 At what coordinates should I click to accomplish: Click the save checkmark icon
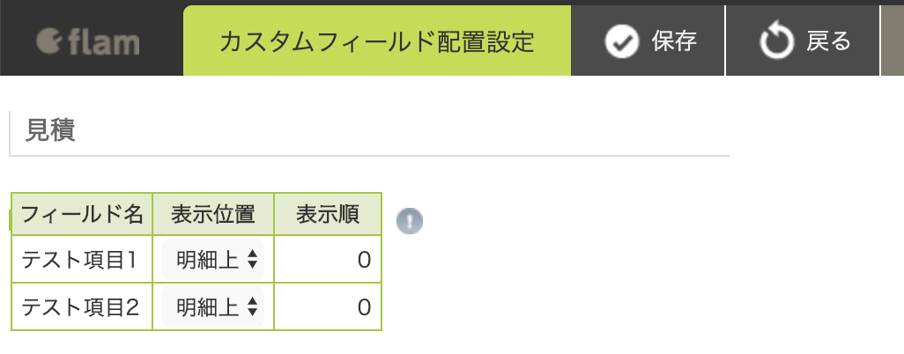coord(622,41)
